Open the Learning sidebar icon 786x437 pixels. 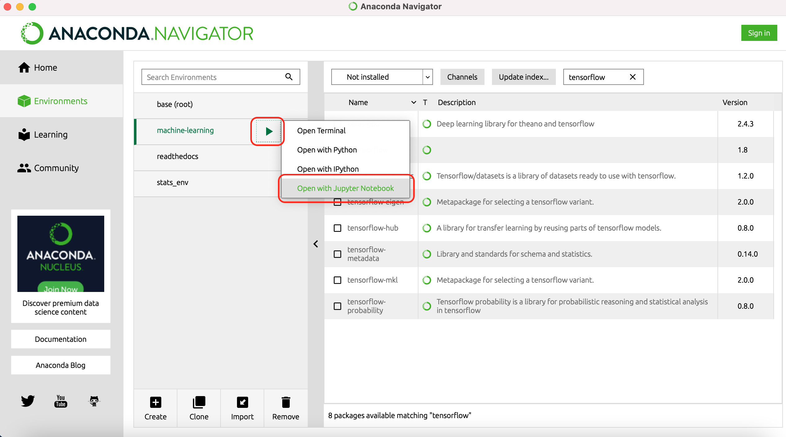click(x=24, y=135)
